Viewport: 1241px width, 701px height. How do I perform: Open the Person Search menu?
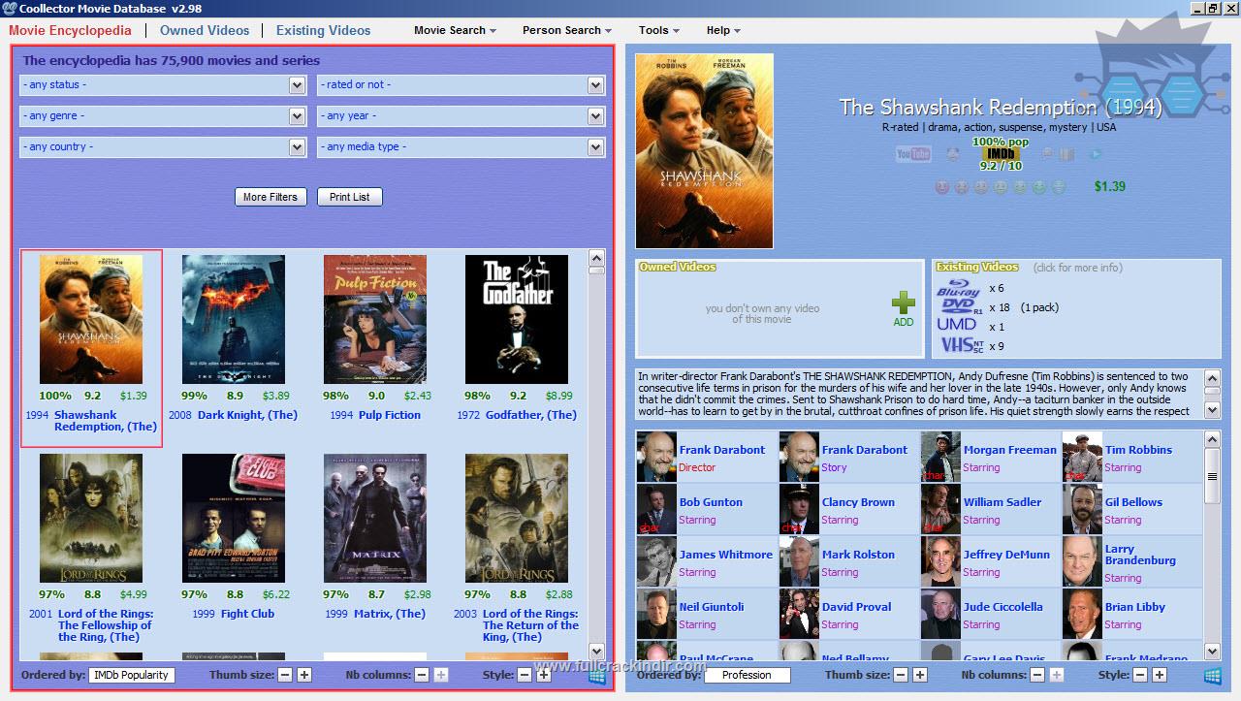coord(567,30)
